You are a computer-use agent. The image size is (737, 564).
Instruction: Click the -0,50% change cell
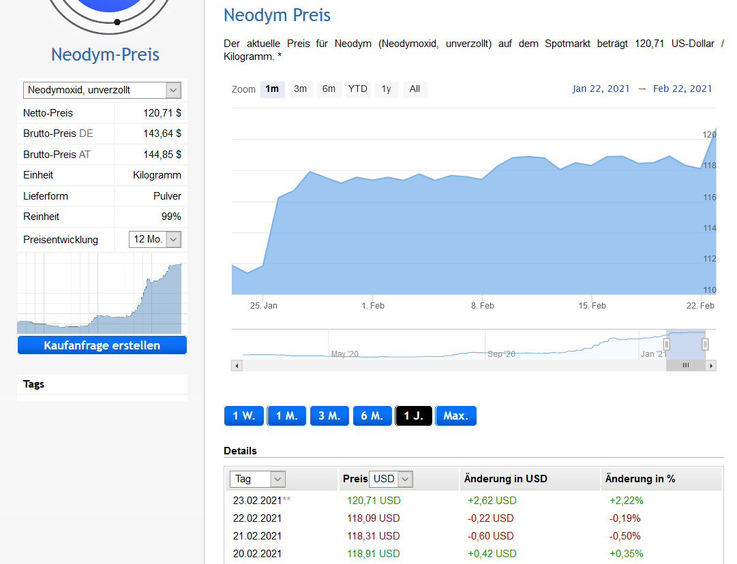coord(625,536)
